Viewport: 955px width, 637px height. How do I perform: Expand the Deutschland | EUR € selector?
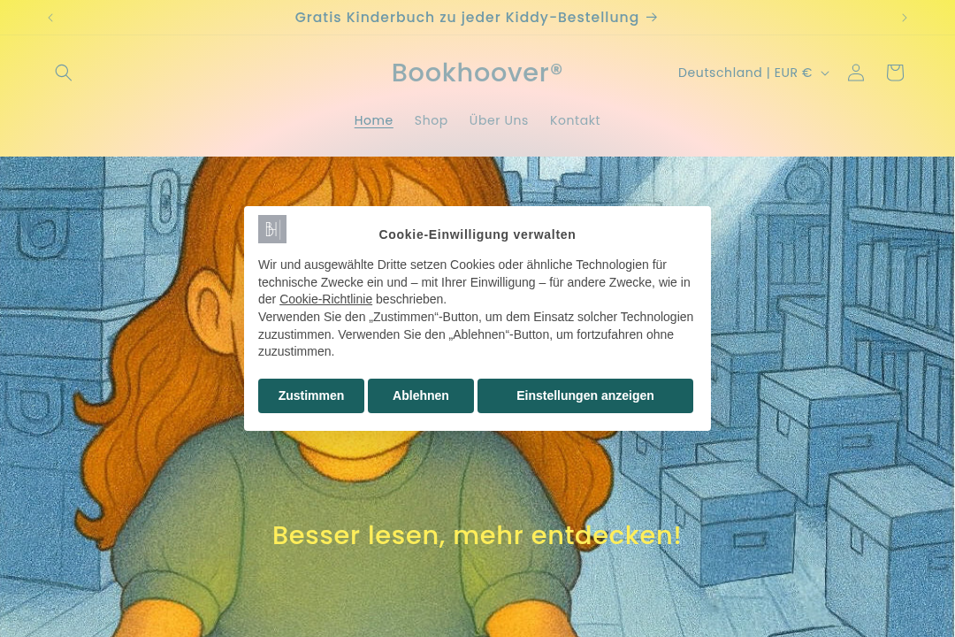tap(753, 73)
